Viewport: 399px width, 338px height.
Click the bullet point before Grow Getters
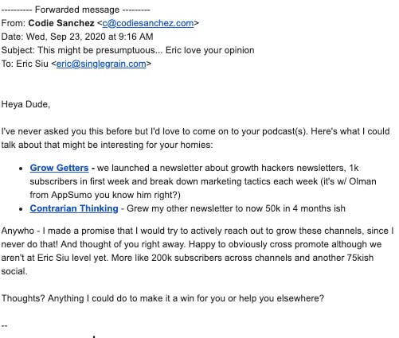pyautogui.click(x=21, y=169)
